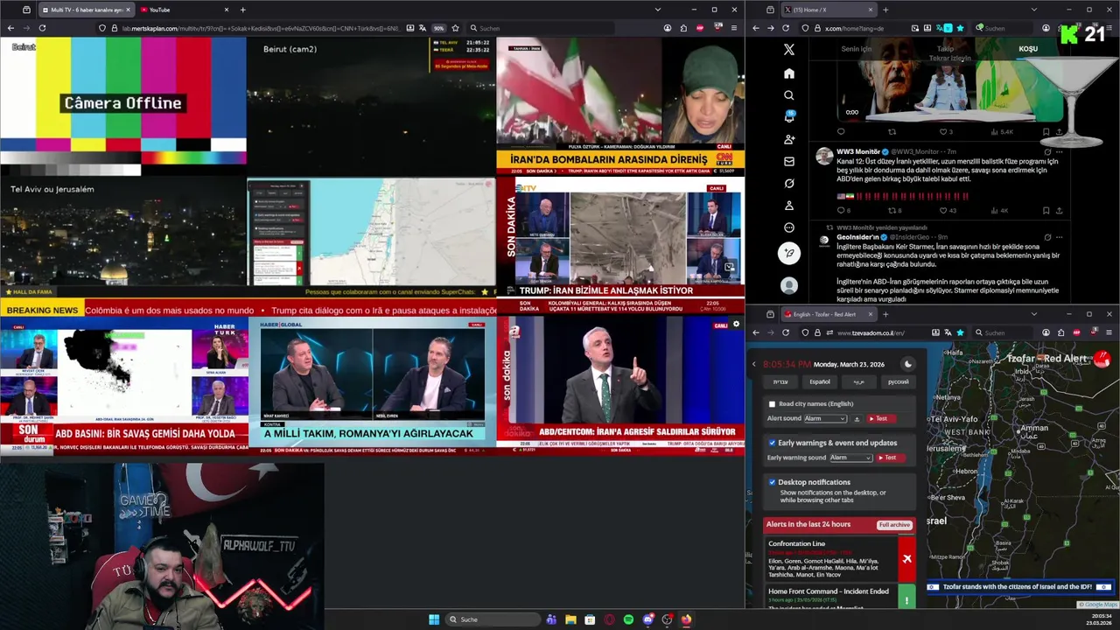Open Spotify from the taskbar
The height and width of the screenshot is (630, 1120).
[x=628, y=619]
